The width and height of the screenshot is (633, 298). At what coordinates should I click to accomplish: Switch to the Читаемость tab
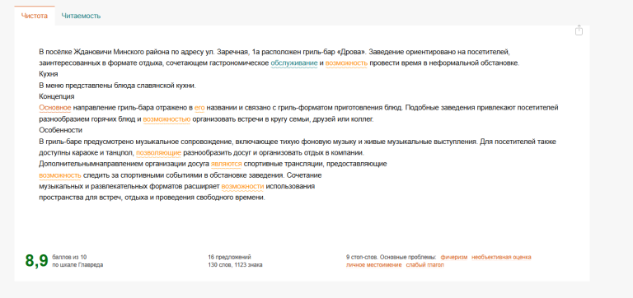pyautogui.click(x=81, y=16)
